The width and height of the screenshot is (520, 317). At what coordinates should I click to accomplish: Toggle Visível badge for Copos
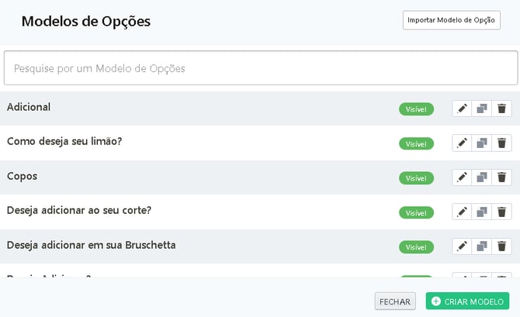click(416, 178)
